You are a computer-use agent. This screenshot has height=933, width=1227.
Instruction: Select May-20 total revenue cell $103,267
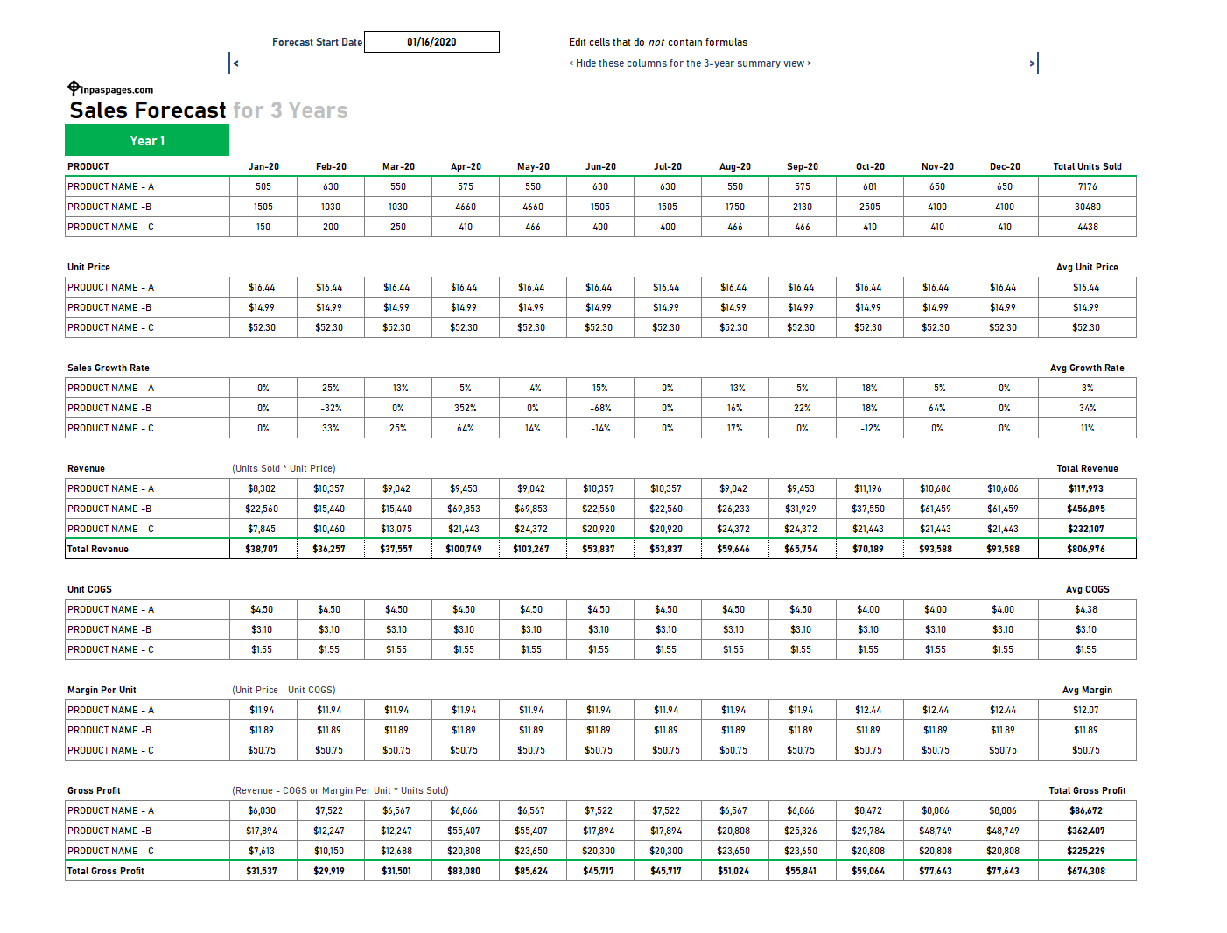[533, 549]
